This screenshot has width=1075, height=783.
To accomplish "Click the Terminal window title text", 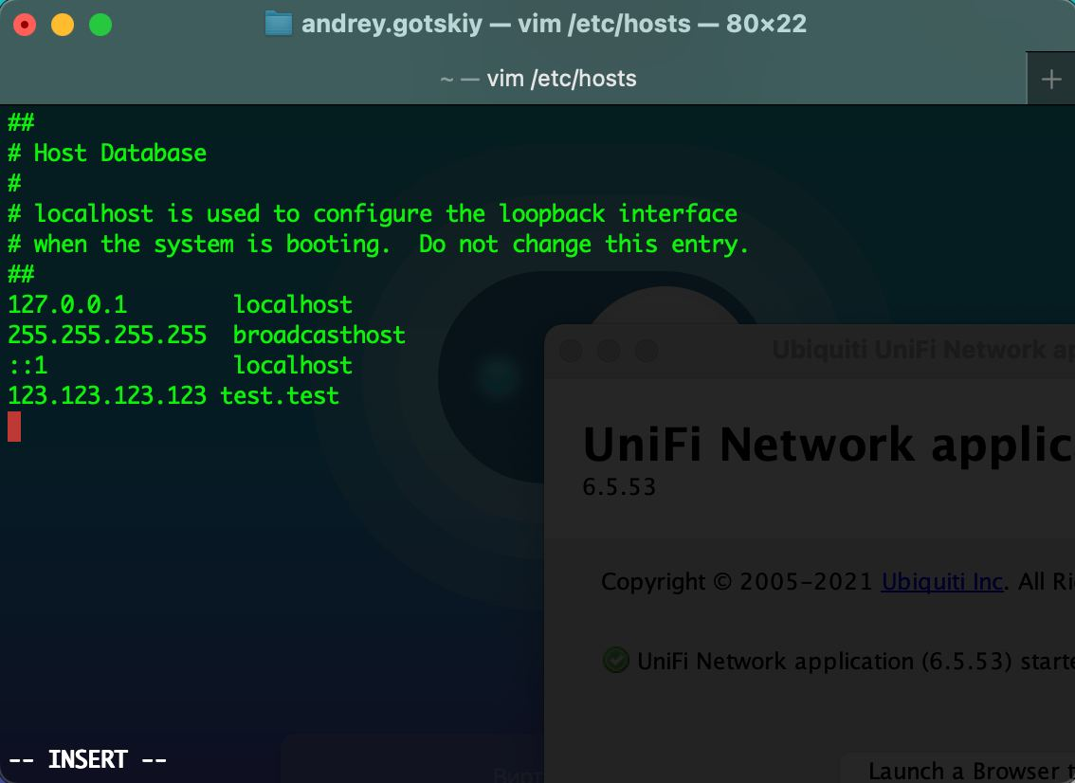I will click(x=554, y=24).
